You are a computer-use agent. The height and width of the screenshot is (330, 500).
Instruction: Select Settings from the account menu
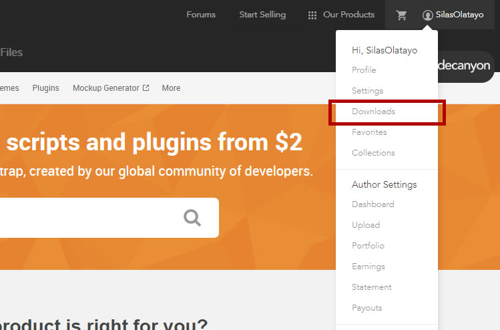coord(367,91)
